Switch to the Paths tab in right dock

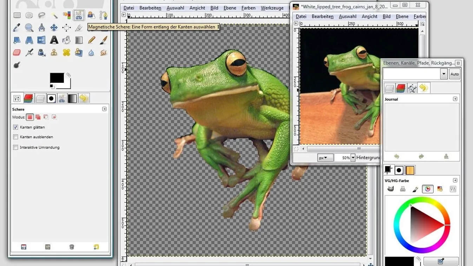pyautogui.click(x=412, y=88)
